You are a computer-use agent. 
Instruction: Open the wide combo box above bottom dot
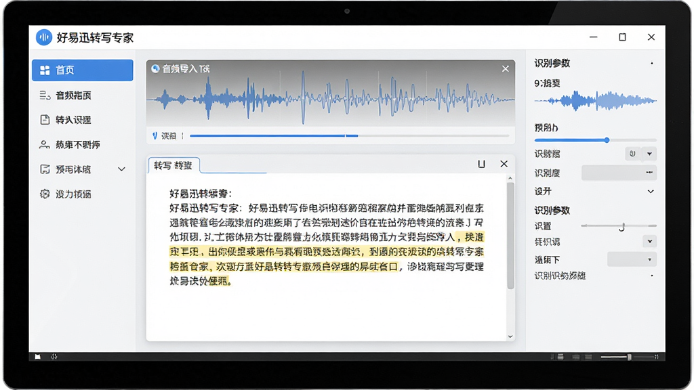pos(632,259)
